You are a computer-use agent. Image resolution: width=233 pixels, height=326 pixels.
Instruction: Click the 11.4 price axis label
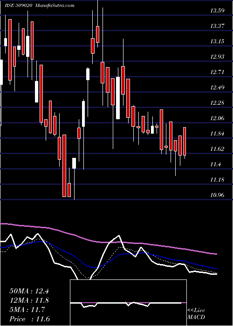coord(215,164)
